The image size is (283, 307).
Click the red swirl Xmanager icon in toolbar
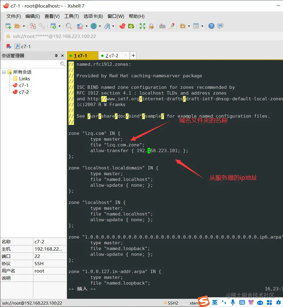tap(122, 26)
